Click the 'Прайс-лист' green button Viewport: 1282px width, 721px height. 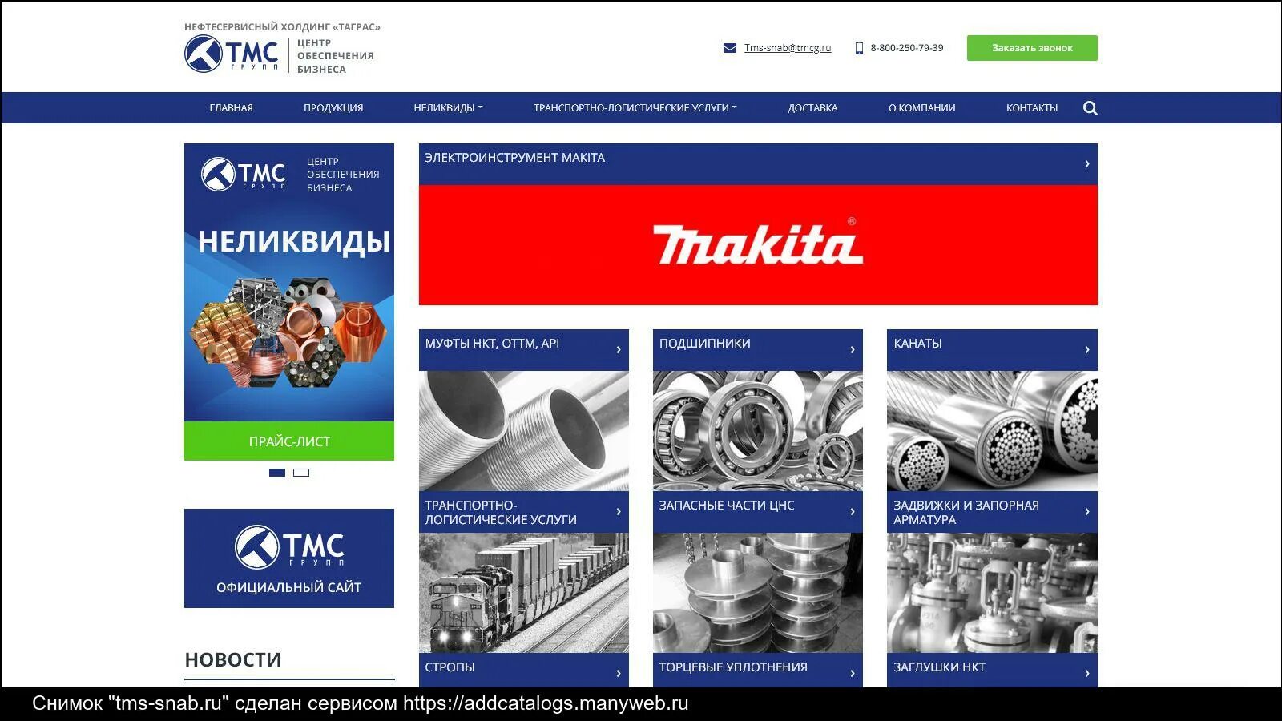click(289, 441)
